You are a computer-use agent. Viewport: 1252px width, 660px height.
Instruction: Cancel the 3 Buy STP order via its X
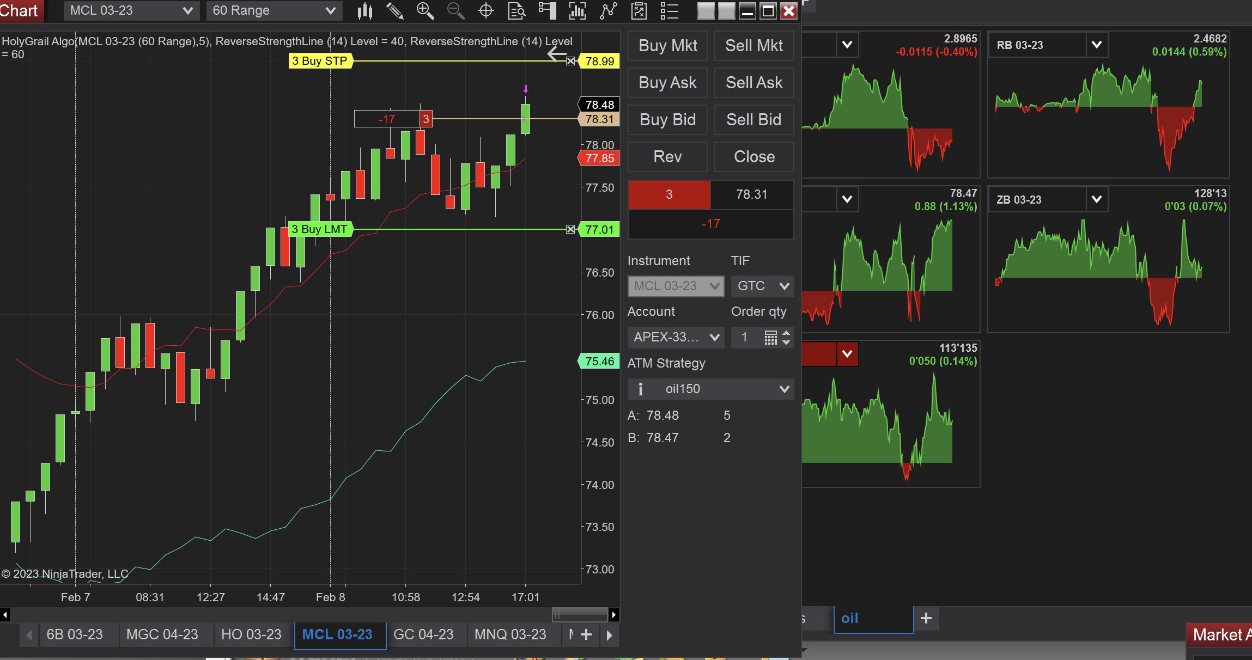click(x=570, y=61)
